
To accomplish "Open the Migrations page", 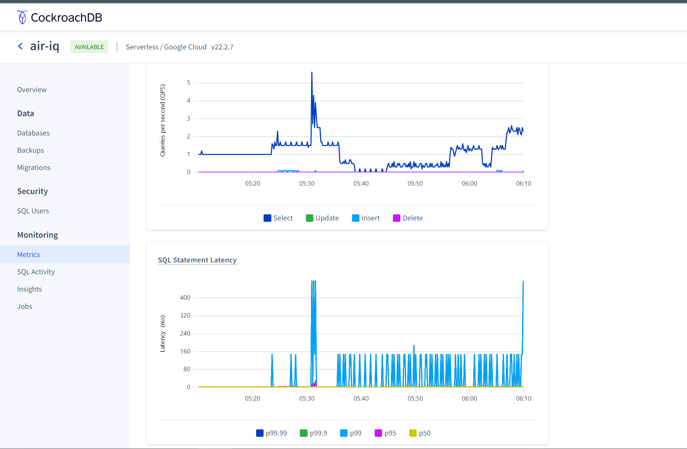I will coord(34,168).
